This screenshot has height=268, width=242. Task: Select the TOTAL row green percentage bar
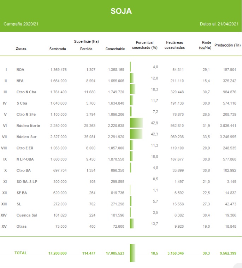pos(132,253)
